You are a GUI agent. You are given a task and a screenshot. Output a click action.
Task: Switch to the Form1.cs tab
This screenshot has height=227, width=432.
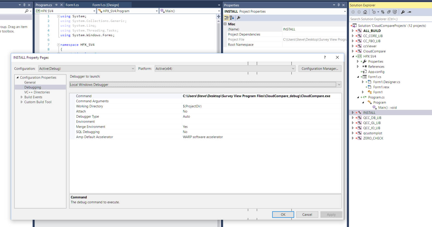72,5
